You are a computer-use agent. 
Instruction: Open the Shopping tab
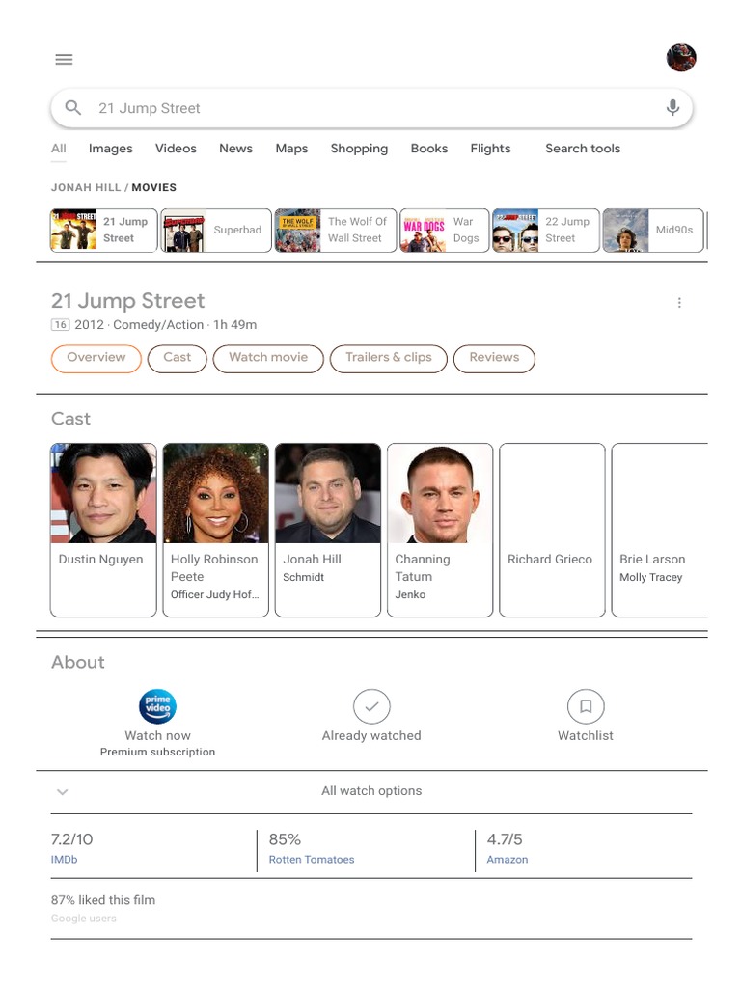359,149
